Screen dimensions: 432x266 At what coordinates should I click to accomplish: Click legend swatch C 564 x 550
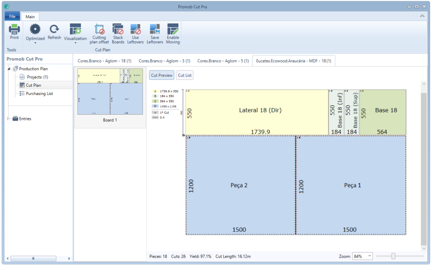click(x=155, y=101)
